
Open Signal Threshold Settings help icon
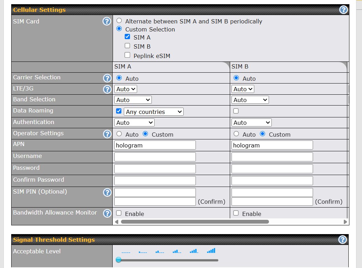pos(343,240)
